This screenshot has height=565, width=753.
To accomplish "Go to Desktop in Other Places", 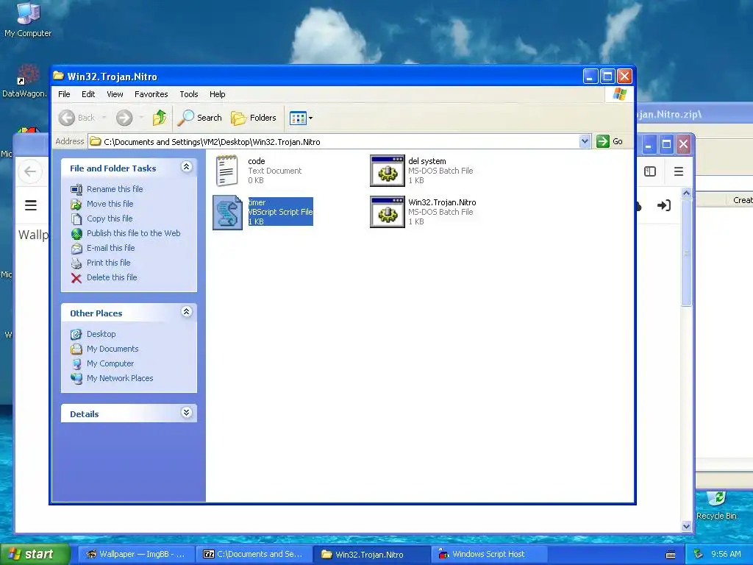I will coord(101,334).
